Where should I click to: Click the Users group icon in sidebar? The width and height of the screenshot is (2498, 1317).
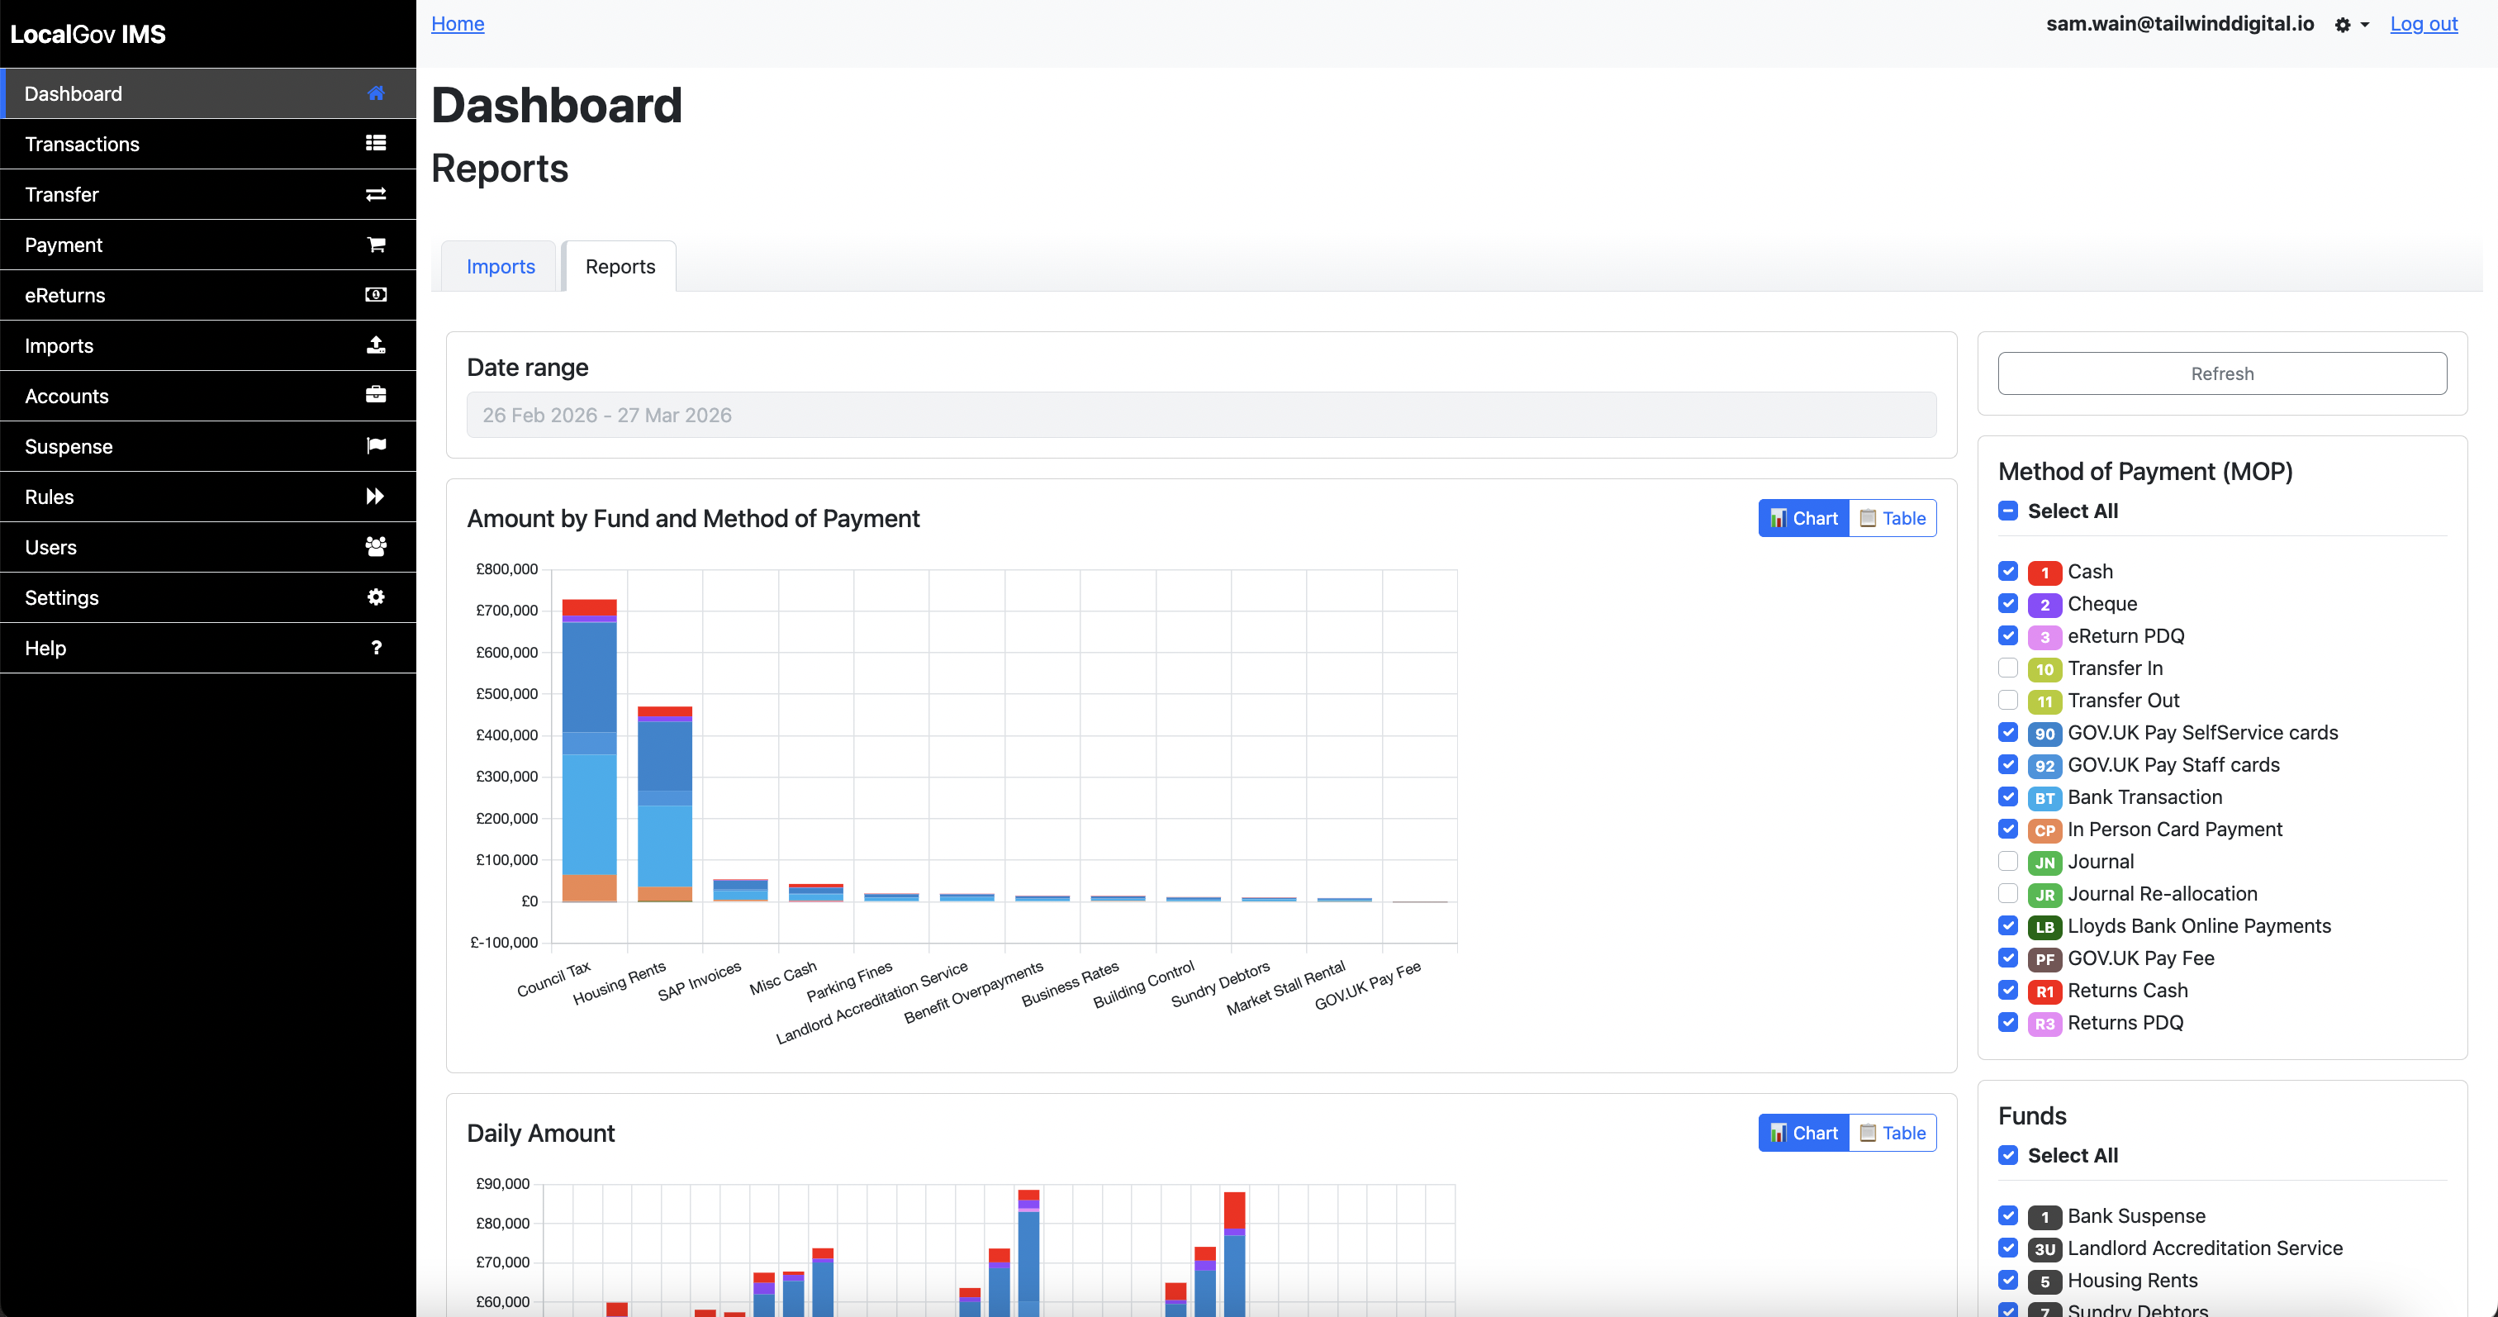tap(375, 547)
